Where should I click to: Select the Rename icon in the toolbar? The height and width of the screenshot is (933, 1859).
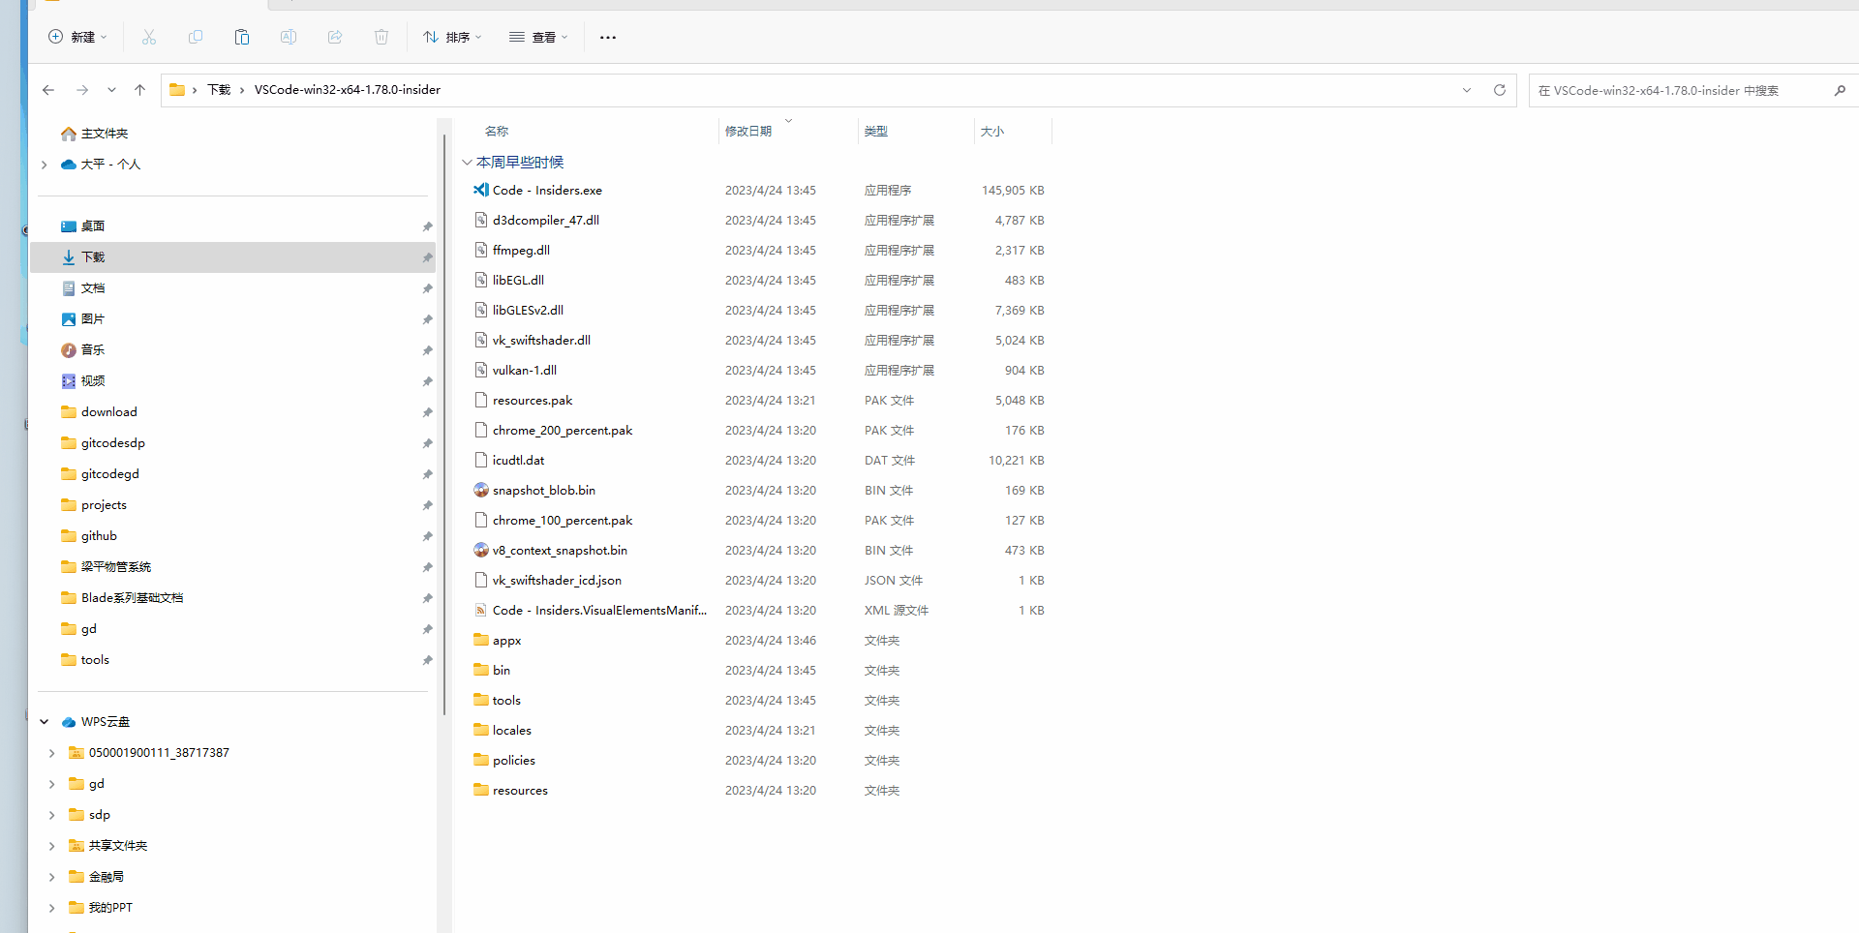pos(289,37)
